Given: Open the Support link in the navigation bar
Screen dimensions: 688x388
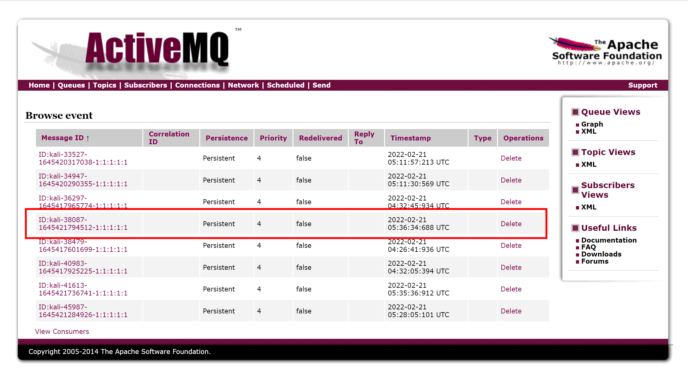Looking at the screenshot, I should click(643, 85).
